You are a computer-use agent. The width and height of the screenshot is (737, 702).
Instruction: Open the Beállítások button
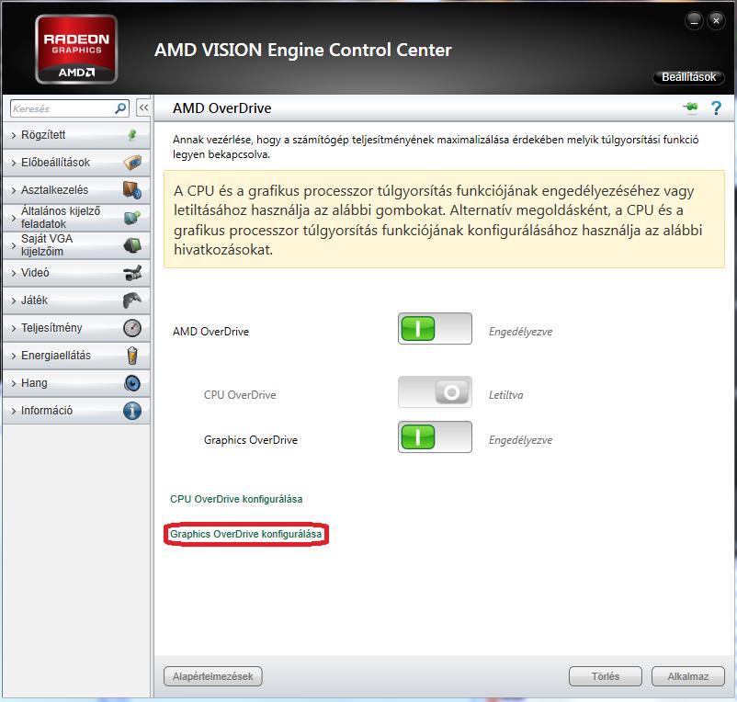coord(688,77)
